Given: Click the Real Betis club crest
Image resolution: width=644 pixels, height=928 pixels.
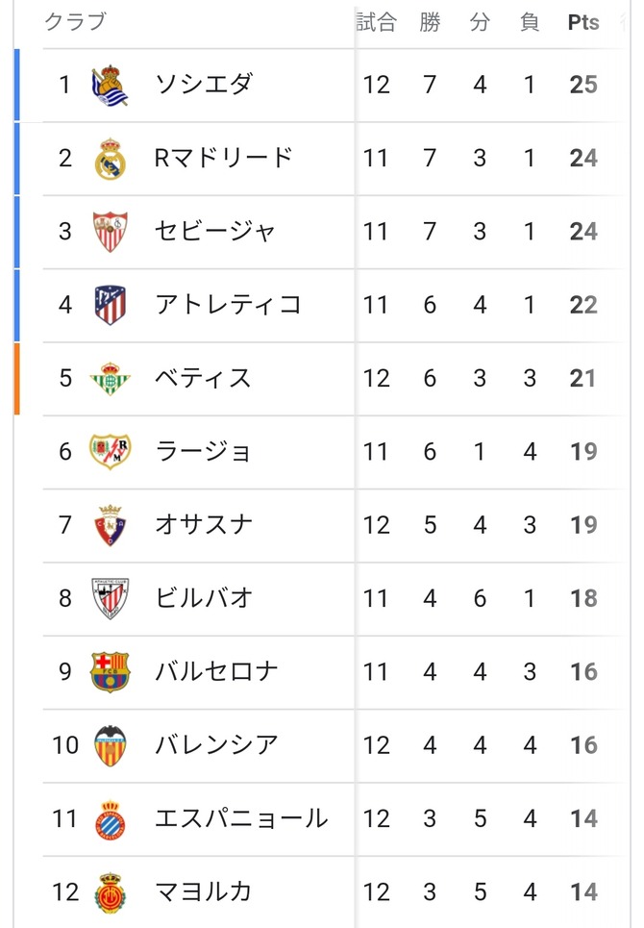Looking at the screenshot, I should (110, 378).
